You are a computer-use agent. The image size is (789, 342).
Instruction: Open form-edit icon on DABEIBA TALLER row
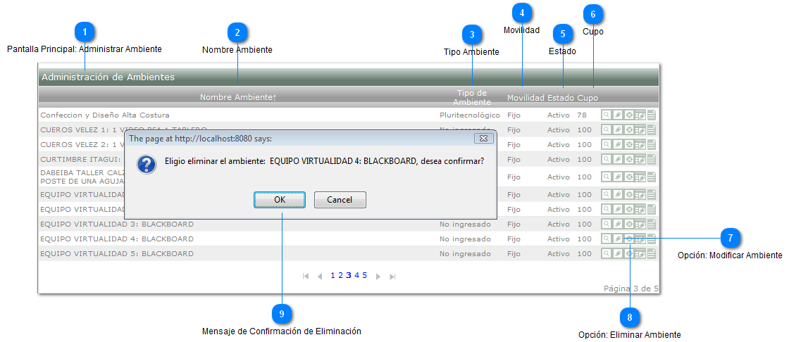click(640, 177)
